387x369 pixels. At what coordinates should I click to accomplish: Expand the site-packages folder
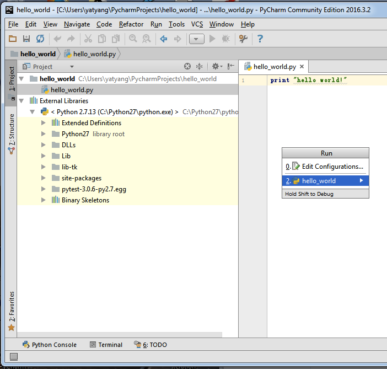43,178
